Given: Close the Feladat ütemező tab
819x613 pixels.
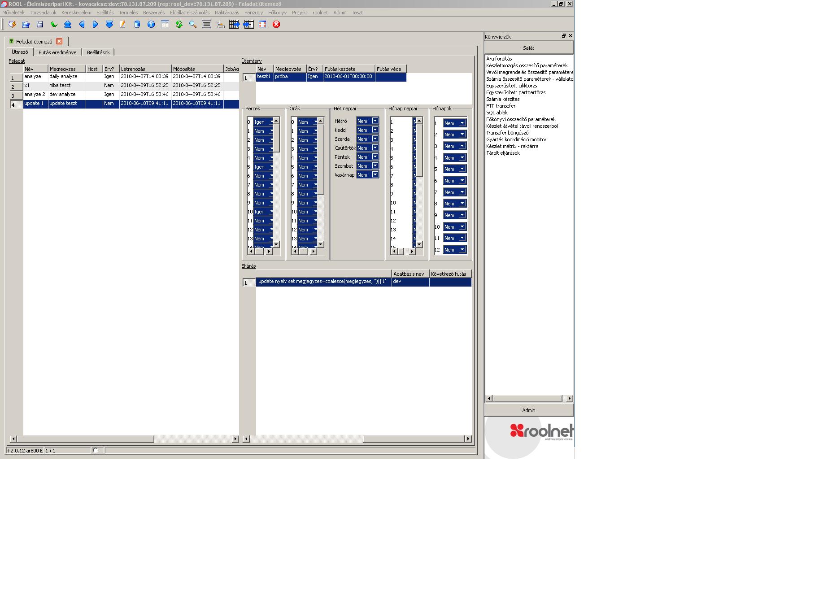Looking at the screenshot, I should point(59,41).
